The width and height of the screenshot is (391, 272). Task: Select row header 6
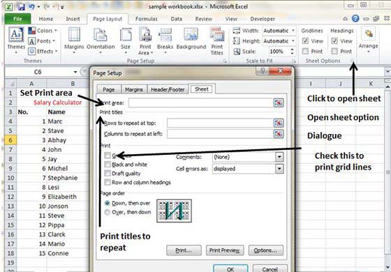10,140
